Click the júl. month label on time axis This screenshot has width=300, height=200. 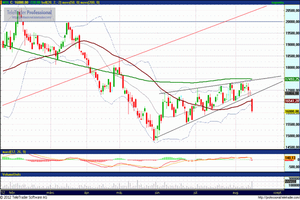[195, 192]
